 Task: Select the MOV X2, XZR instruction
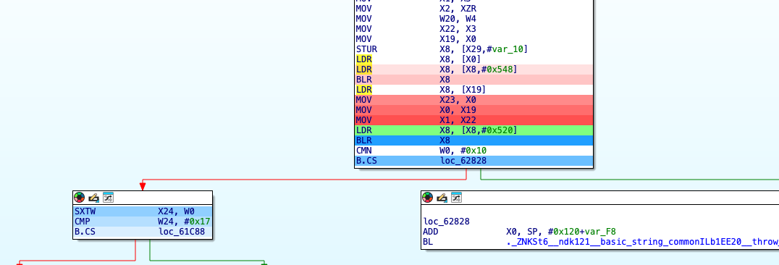coord(473,8)
